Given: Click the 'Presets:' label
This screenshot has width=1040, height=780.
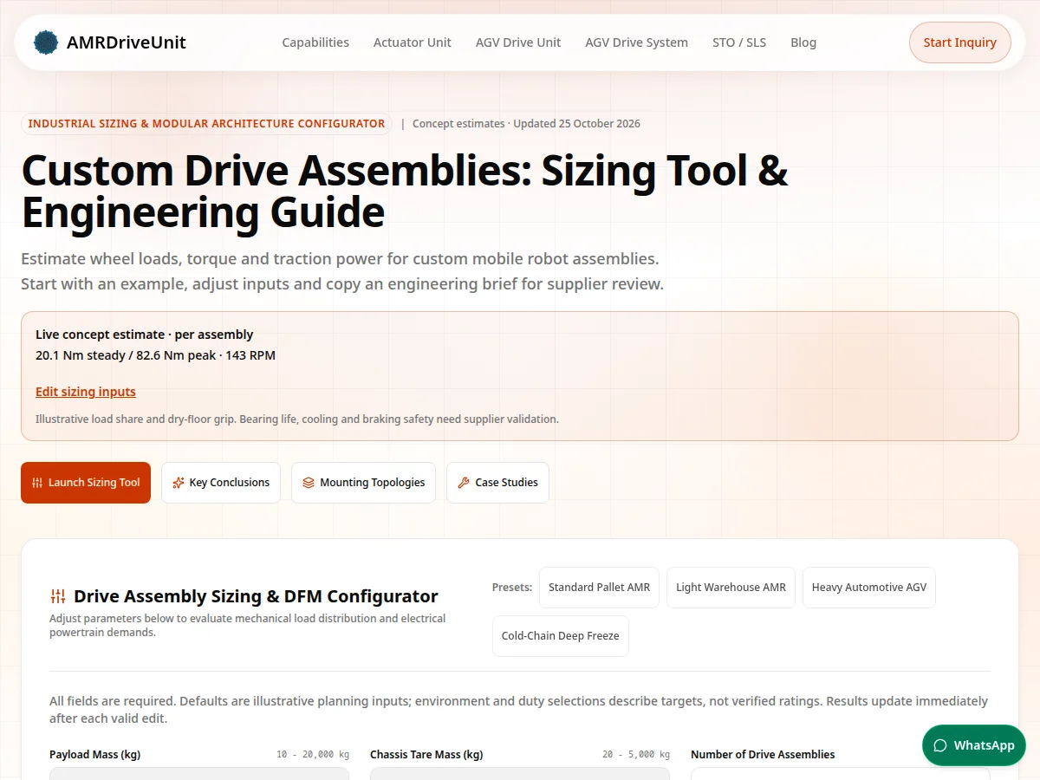Looking at the screenshot, I should [x=512, y=588].
